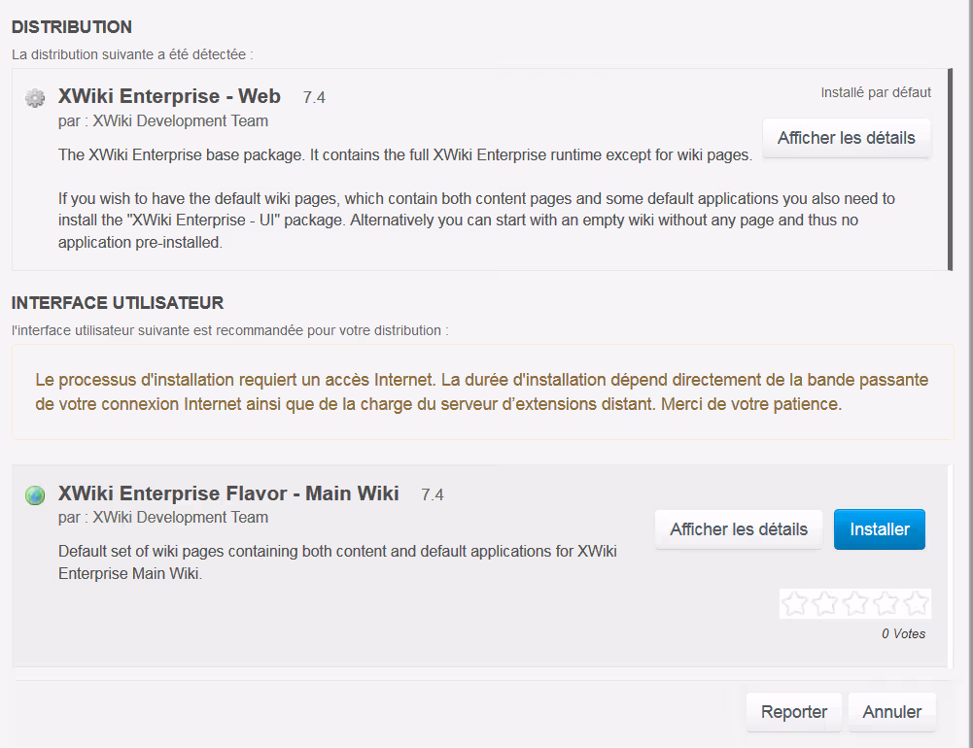Click the Installé par défaut status label
Screen dimensions: 973x748
click(x=876, y=92)
